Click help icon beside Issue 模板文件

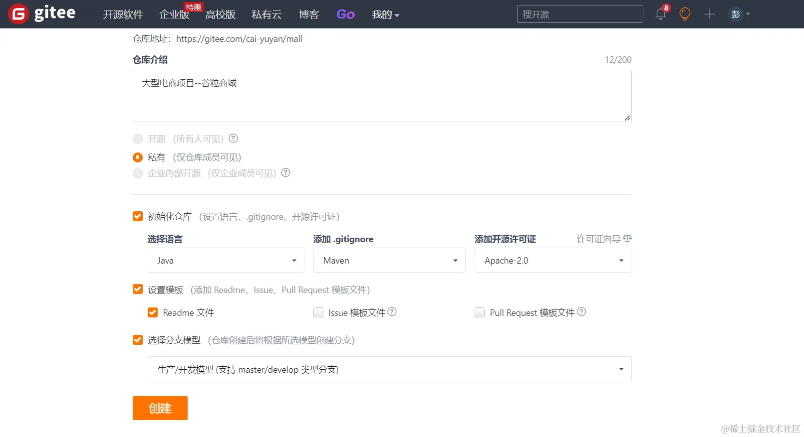[392, 312]
